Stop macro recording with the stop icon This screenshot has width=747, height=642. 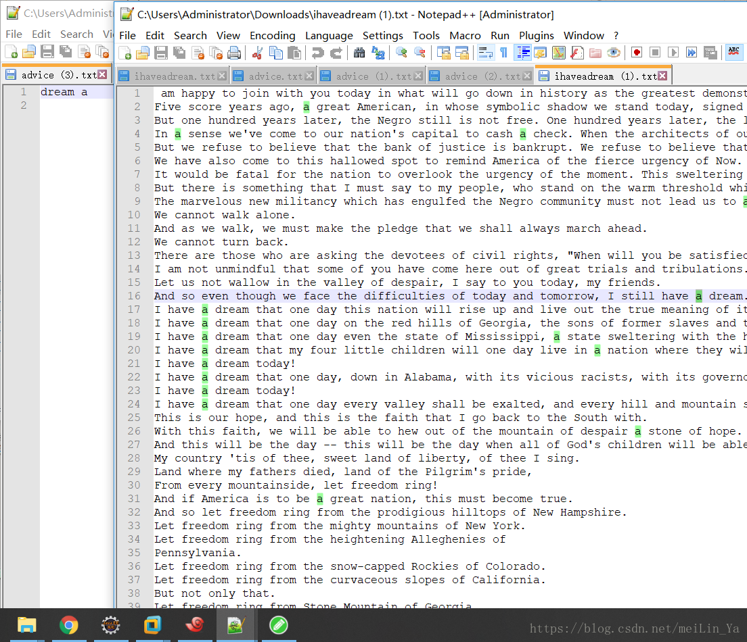coord(655,53)
